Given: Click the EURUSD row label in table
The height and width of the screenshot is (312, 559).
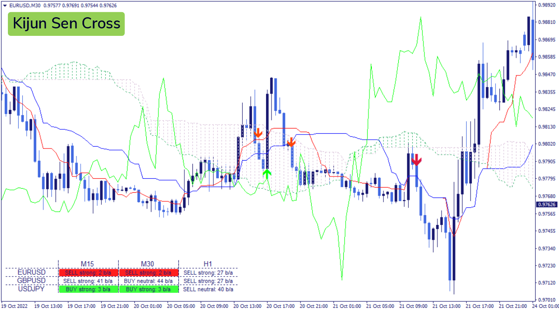Looking at the screenshot, I should (x=32, y=272).
